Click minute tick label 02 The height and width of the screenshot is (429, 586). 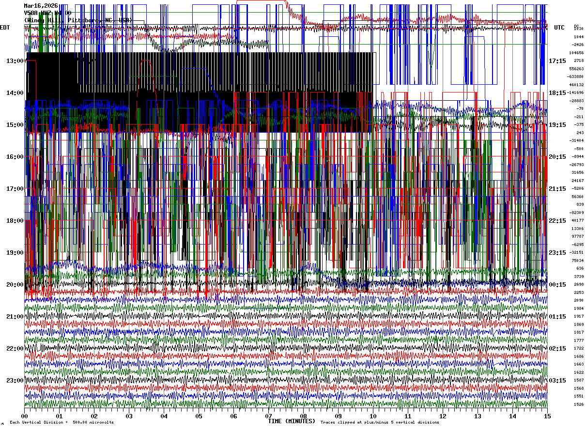pyautogui.click(x=94, y=416)
